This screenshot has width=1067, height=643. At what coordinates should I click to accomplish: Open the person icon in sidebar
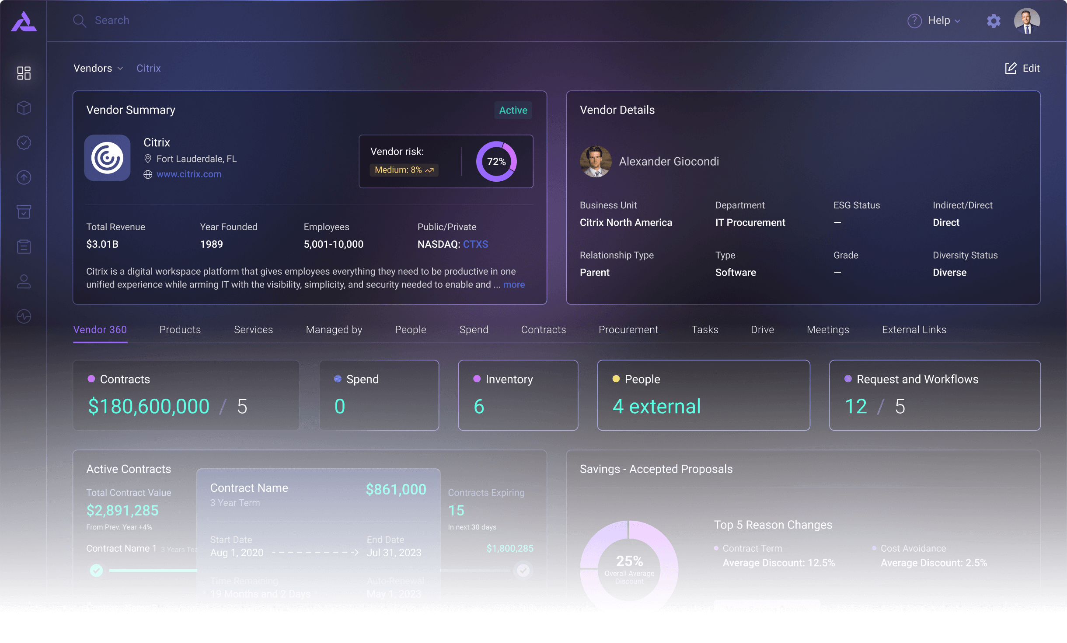pos(24,281)
